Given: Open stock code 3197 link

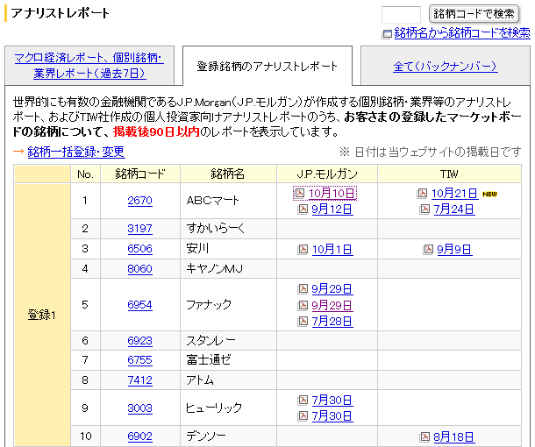Looking at the screenshot, I should pyautogui.click(x=140, y=229).
